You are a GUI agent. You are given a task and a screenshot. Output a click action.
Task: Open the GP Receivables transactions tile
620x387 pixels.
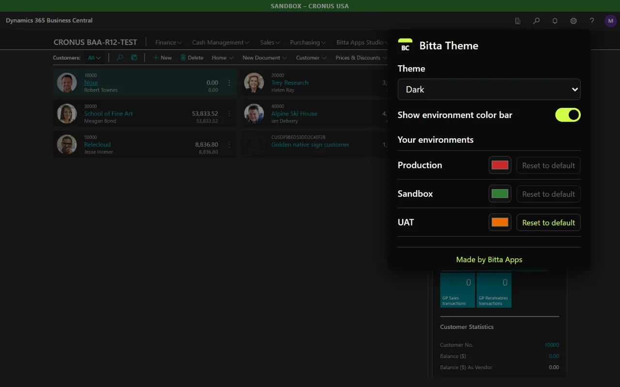(494, 290)
